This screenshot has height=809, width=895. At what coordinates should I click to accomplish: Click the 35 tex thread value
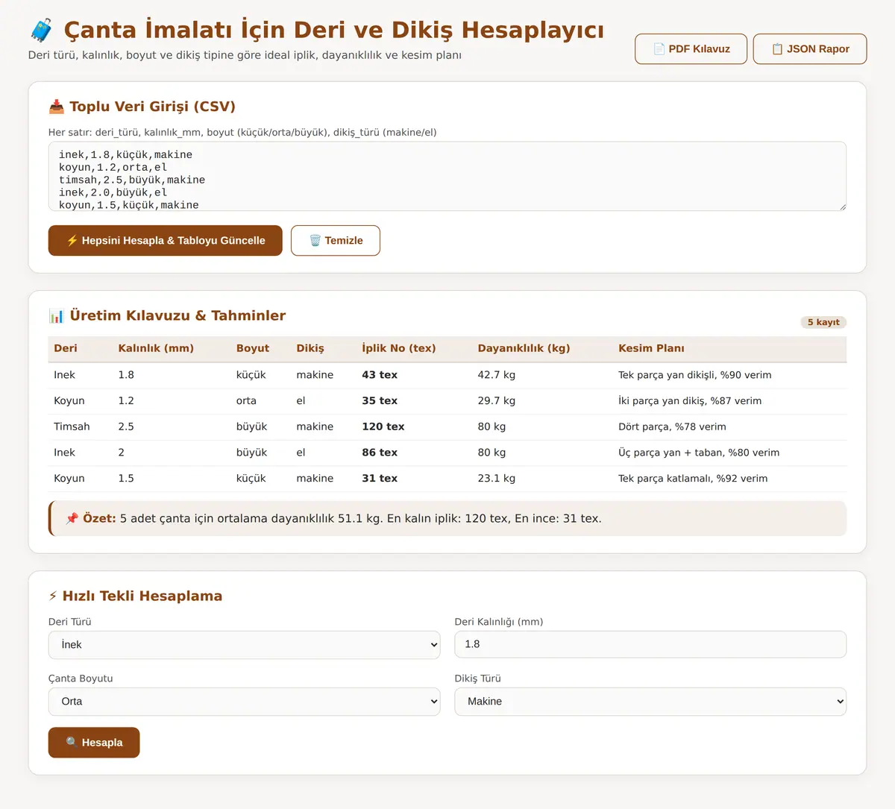pos(380,401)
